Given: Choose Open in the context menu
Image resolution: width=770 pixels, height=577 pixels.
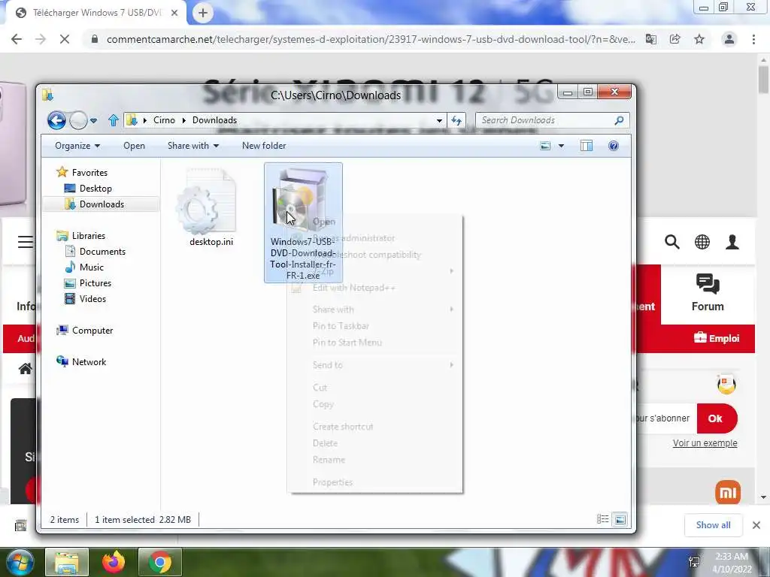Looking at the screenshot, I should 374,222.
